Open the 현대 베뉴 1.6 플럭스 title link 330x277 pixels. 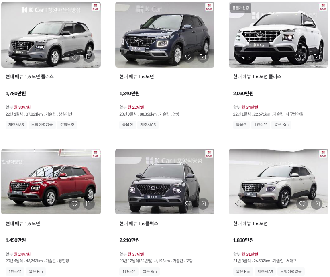tap(139, 223)
